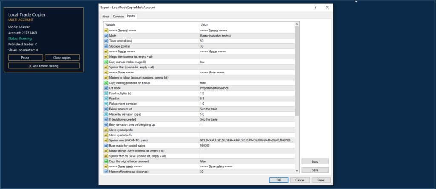Click the inputs list scrollbar up arrow
The image size is (436, 189).
click(x=297, y=25)
